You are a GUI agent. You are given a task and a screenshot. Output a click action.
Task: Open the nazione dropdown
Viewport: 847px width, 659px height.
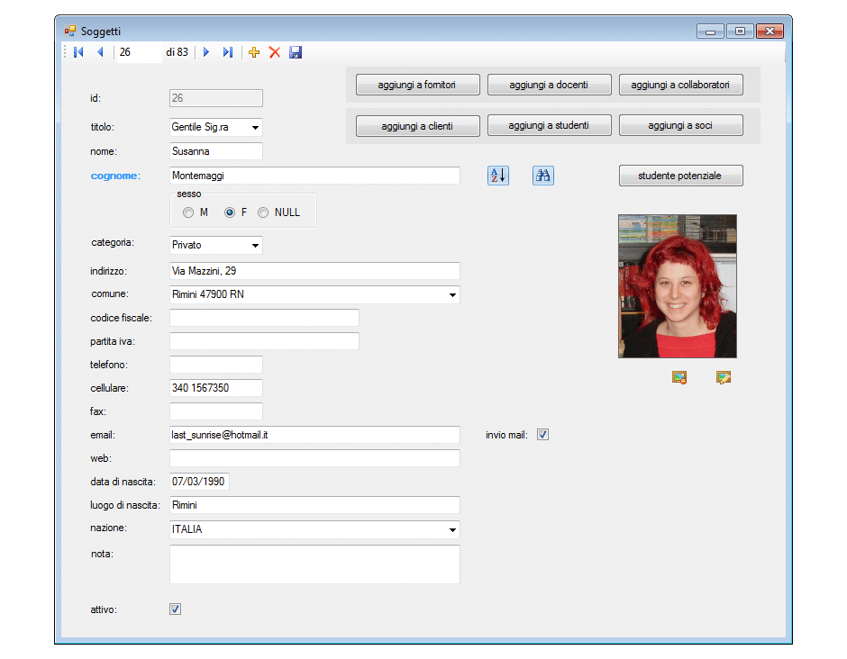tap(452, 529)
